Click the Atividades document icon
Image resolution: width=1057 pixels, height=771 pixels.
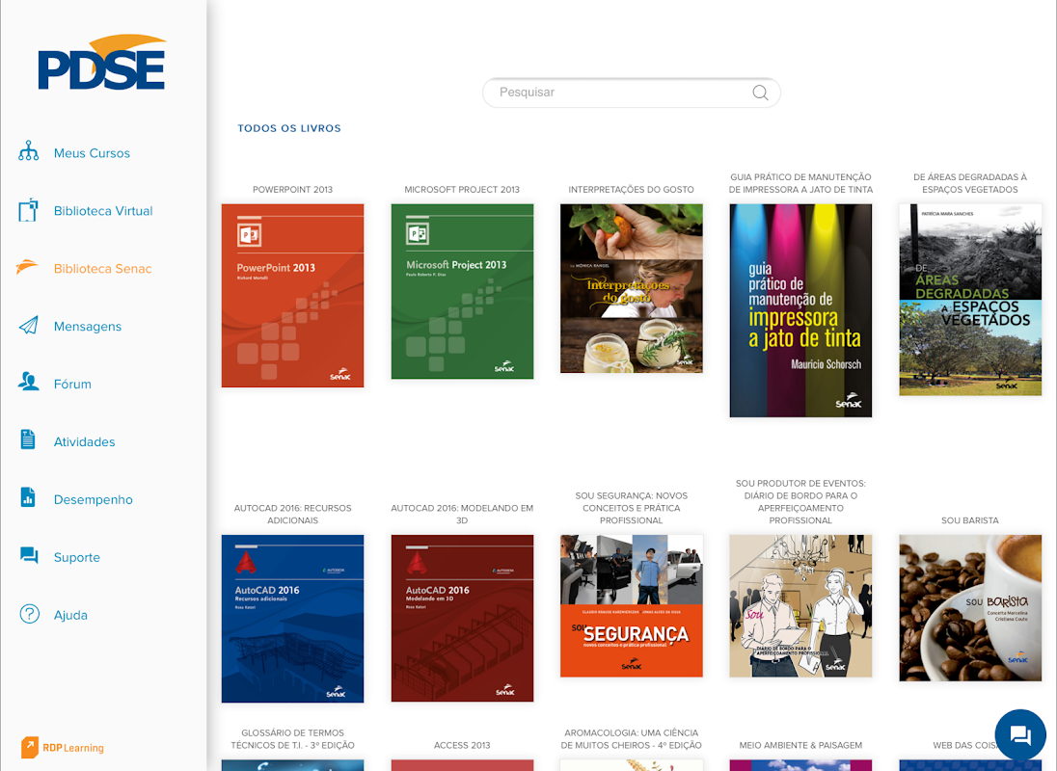coord(28,439)
